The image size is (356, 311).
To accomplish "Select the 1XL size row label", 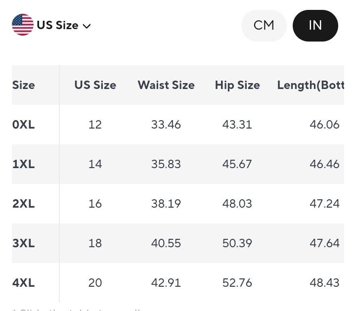I will pos(24,164).
